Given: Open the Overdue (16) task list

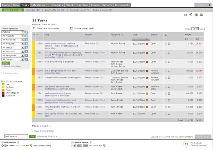Looking at the screenshot, I should pyautogui.click(x=33, y=10).
